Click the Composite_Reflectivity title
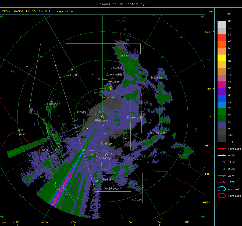242x226 pixels. (x=121, y=4)
